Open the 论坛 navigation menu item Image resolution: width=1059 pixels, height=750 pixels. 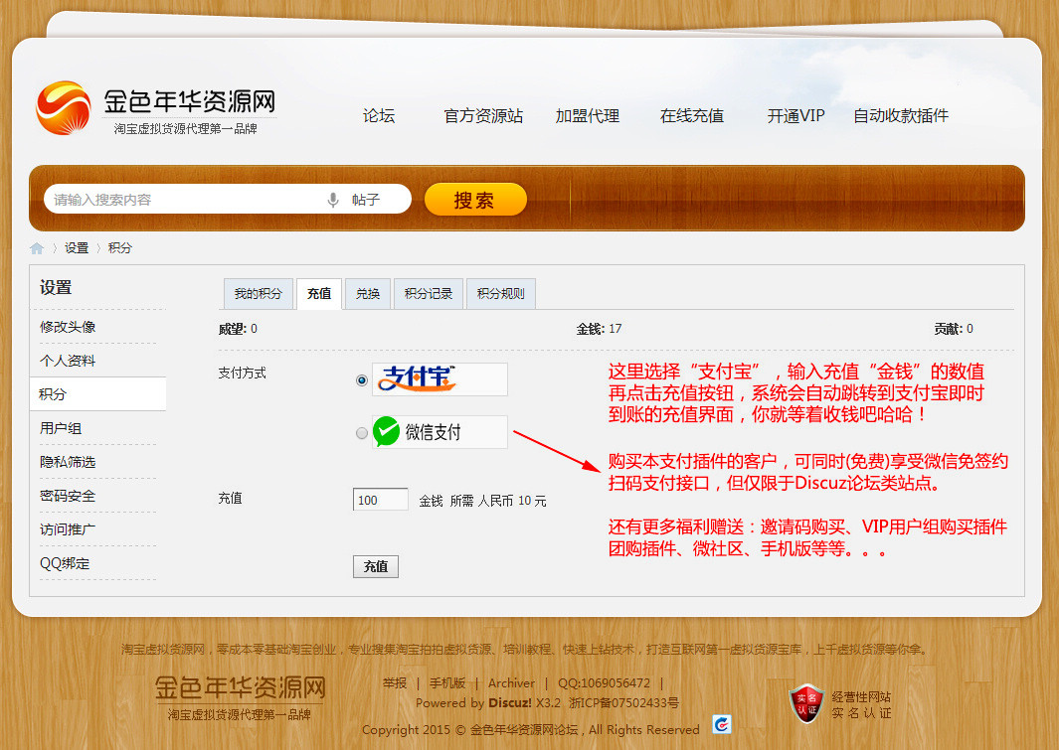click(x=379, y=116)
